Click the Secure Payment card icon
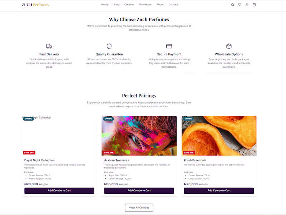286x215 pixels. click(x=169, y=46)
